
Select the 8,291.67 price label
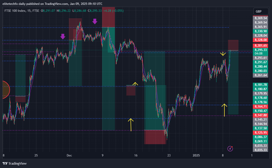[260, 62]
